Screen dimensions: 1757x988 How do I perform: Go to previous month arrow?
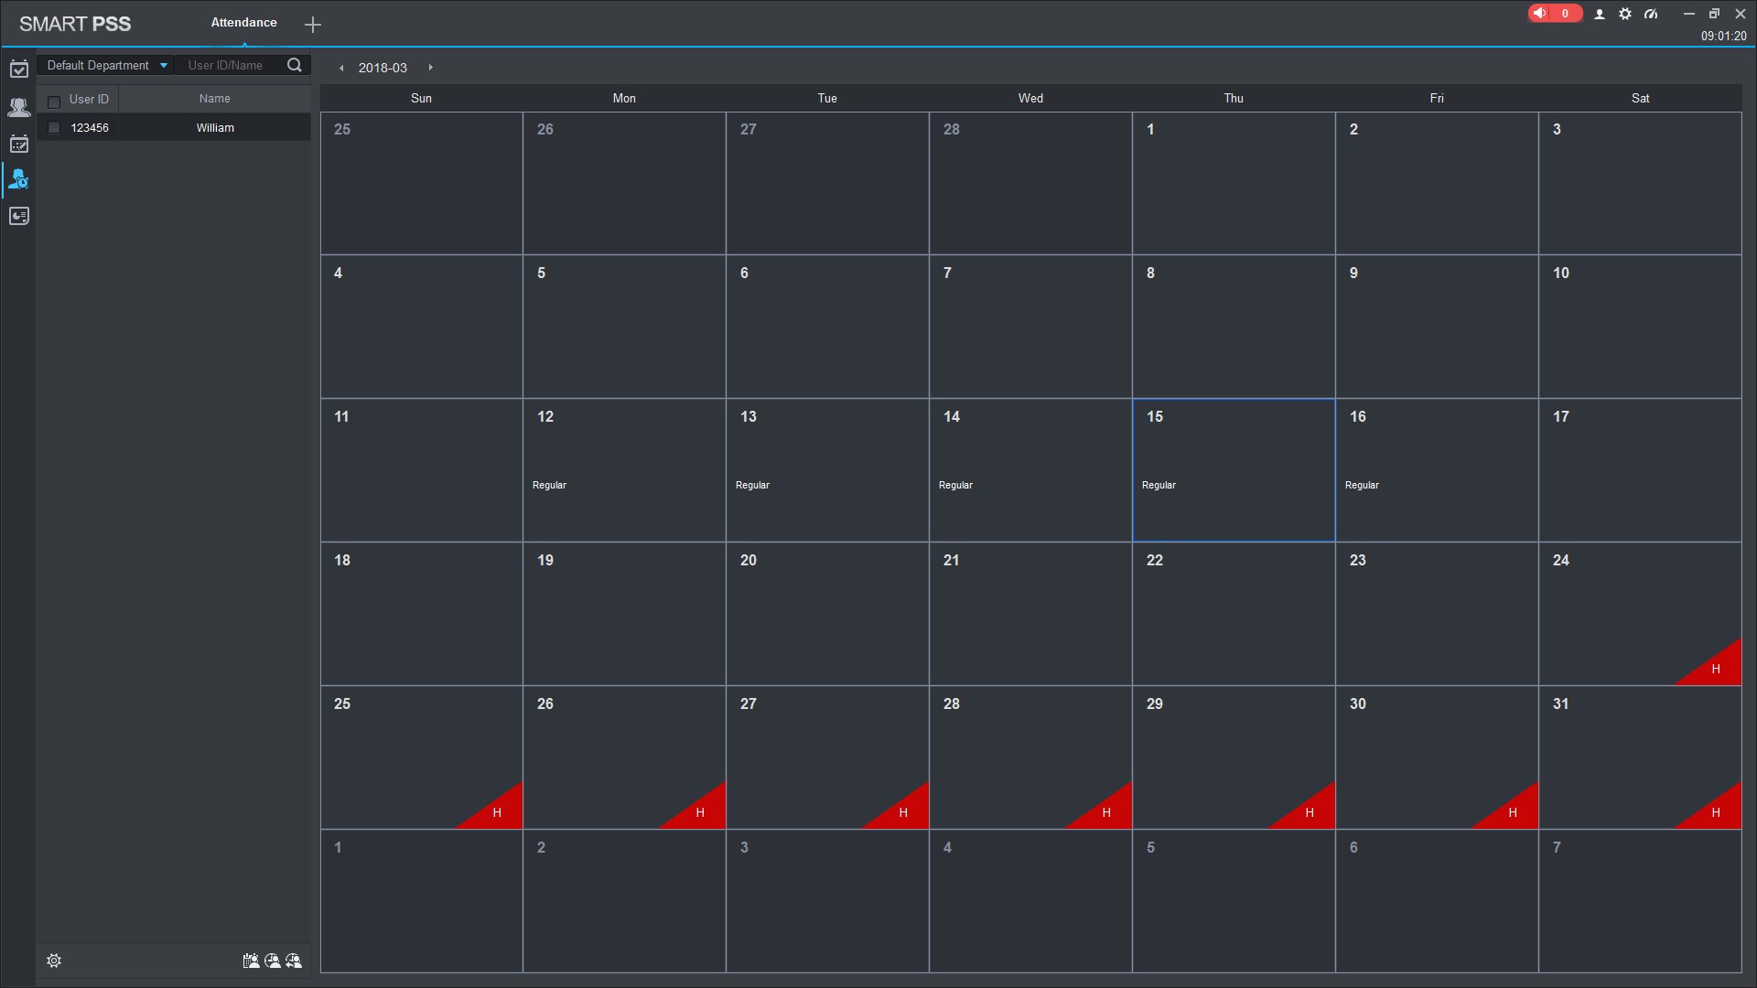click(x=341, y=68)
